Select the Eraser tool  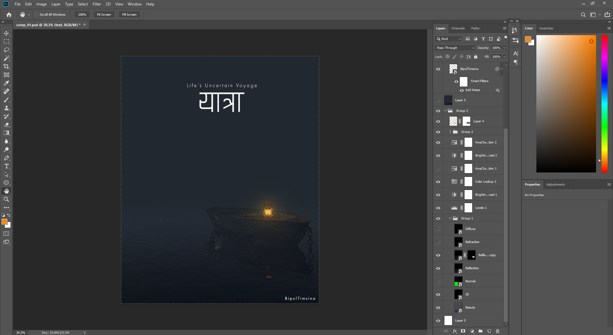point(6,125)
